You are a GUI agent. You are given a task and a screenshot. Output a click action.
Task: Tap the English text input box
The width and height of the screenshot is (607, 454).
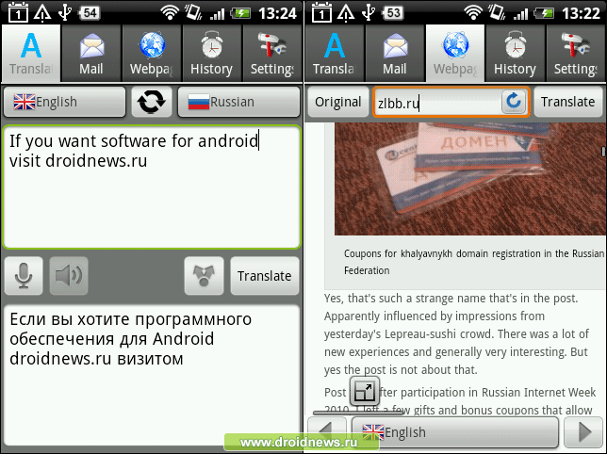pos(151,186)
